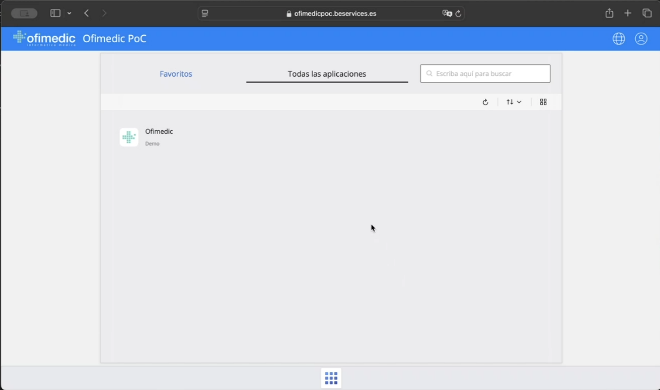The height and width of the screenshot is (390, 660).
Task: Click the translate icon in address bar
Action: [x=447, y=14]
